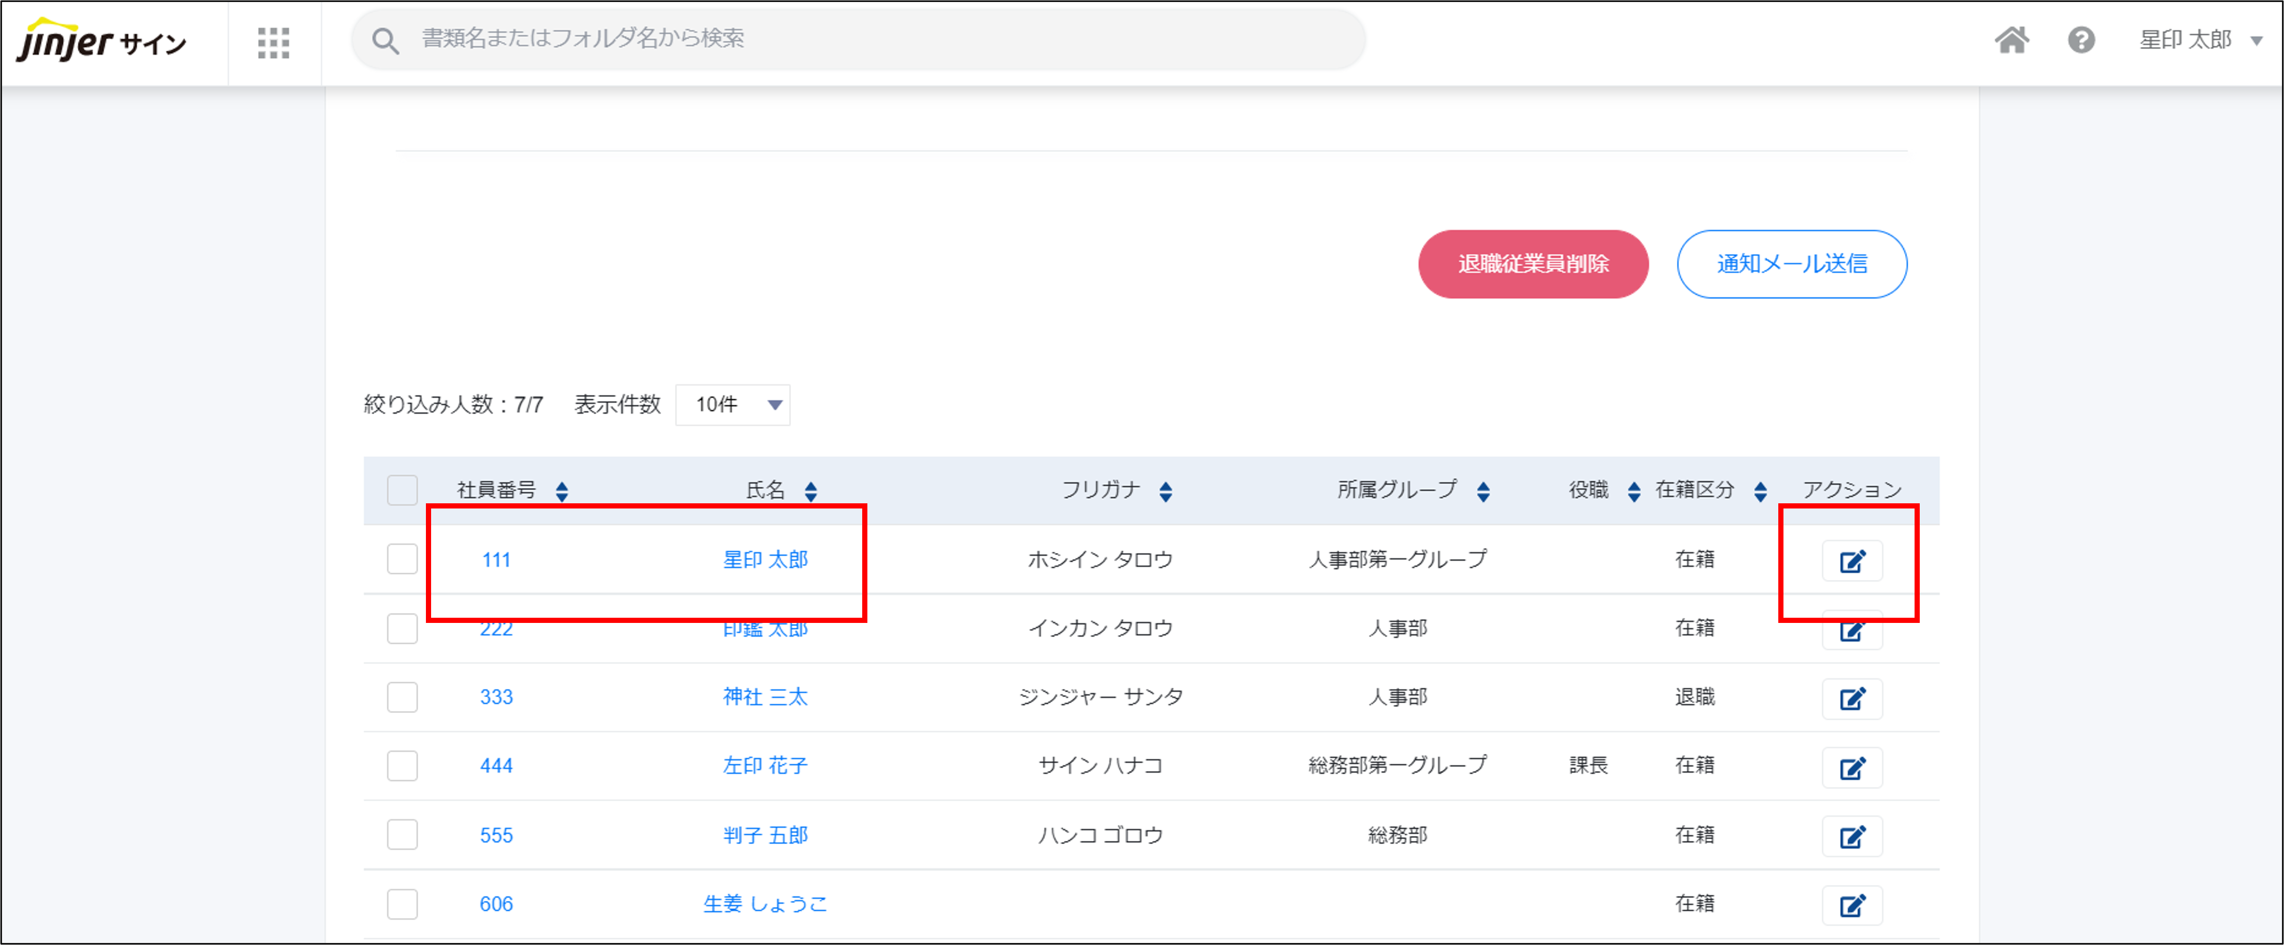2284x945 pixels.
Task: Sort by 社員番号 column arrows
Action: (562, 491)
